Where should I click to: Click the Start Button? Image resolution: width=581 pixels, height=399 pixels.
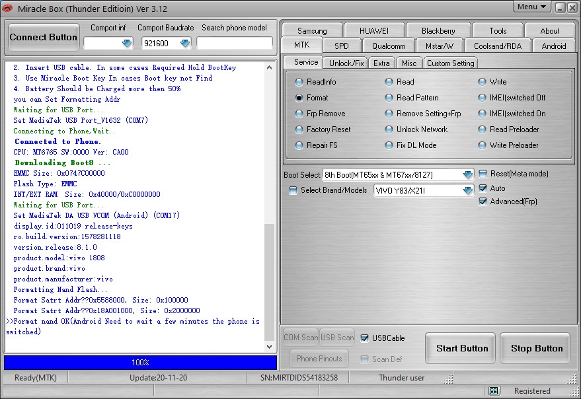(x=461, y=348)
